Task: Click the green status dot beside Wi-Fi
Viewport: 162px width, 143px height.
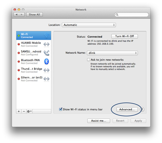Action: click(x=19, y=35)
